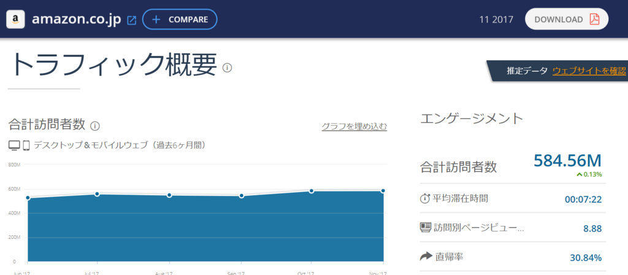Image resolution: width=628 pixels, height=275 pixels.
Task: Click the 平均滞在時間 label
Action: (460, 198)
